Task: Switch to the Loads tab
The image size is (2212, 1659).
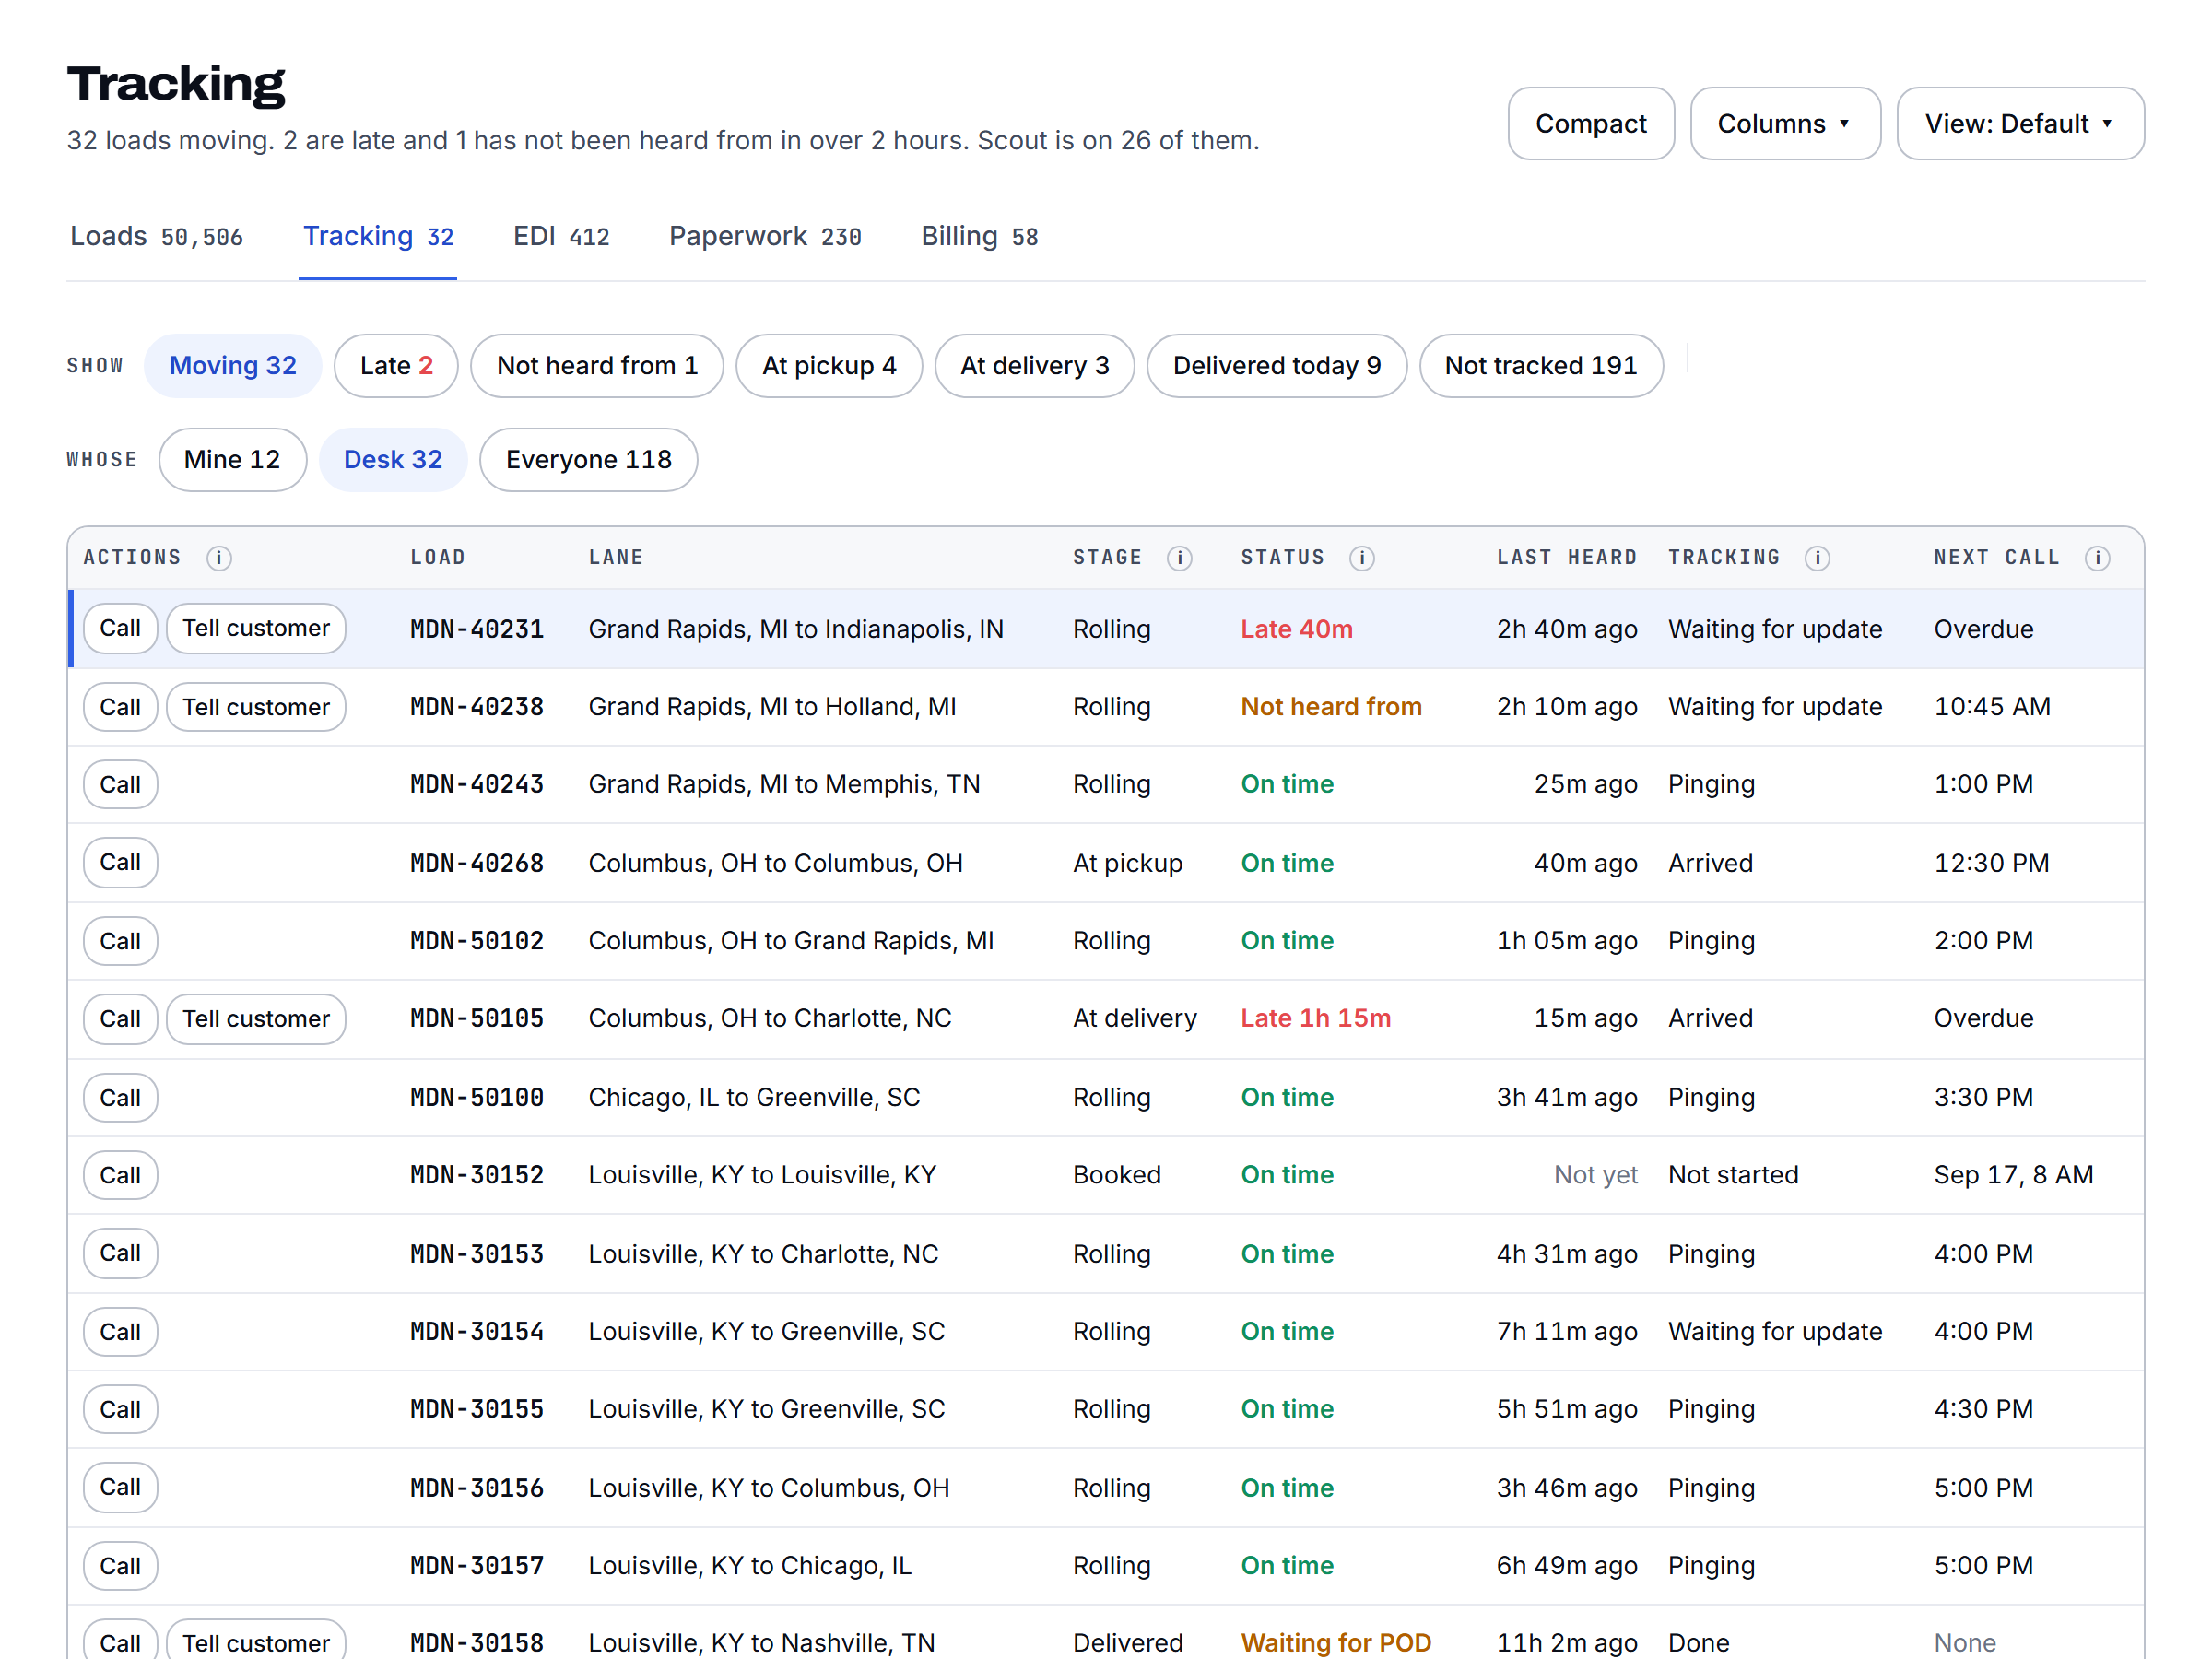Action: [x=156, y=236]
